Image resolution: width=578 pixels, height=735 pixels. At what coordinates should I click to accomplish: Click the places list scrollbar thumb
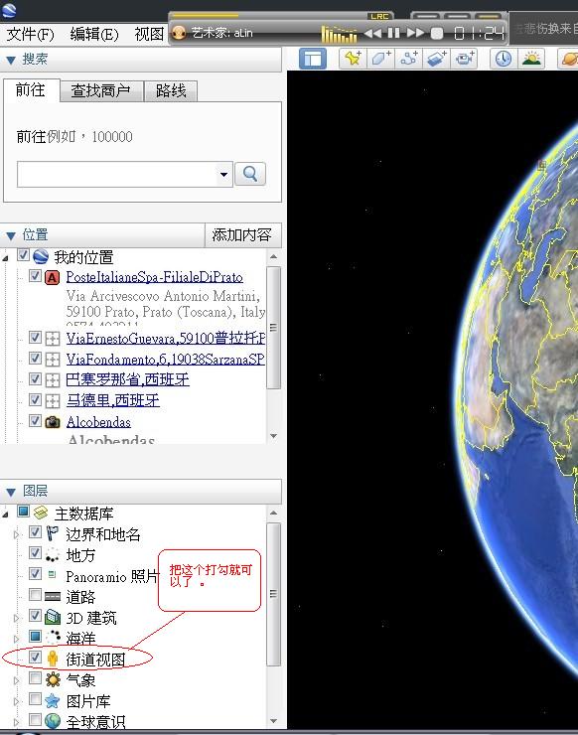(273, 327)
